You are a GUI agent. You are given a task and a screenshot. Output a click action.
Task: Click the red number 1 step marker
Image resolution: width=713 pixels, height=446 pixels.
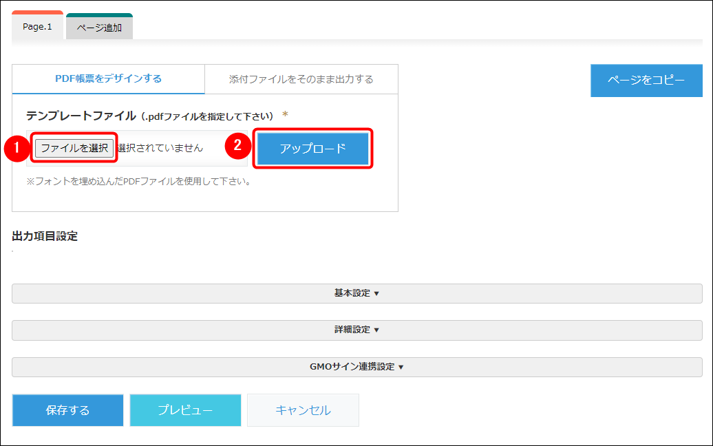(15, 148)
